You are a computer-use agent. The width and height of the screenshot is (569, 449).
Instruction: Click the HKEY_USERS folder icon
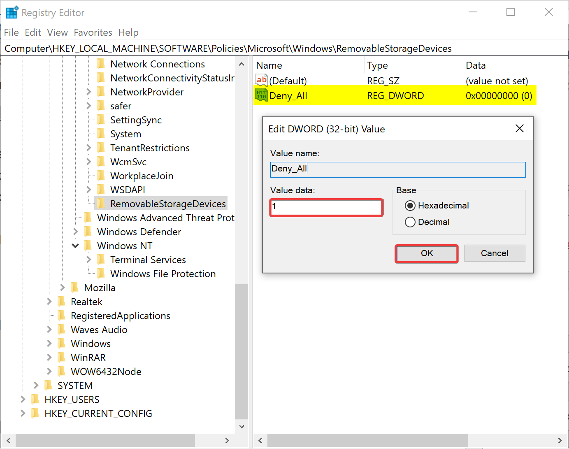pyautogui.click(x=35, y=399)
